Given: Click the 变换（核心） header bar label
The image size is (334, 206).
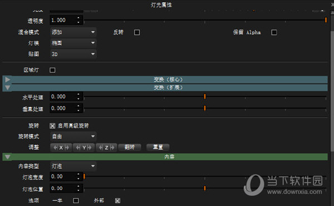Looking at the screenshot, I should point(168,79).
